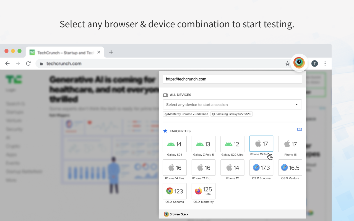The image size is (354, 221).
Task: Open Firefox 125 Beta on OS X Monterey
Action: point(203,191)
